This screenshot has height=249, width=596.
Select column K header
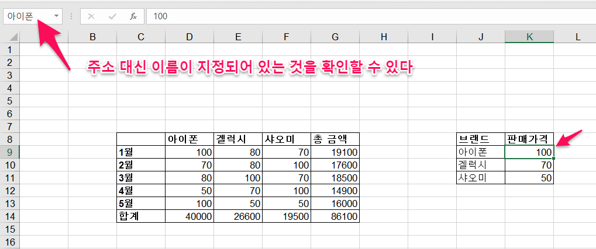(529, 37)
